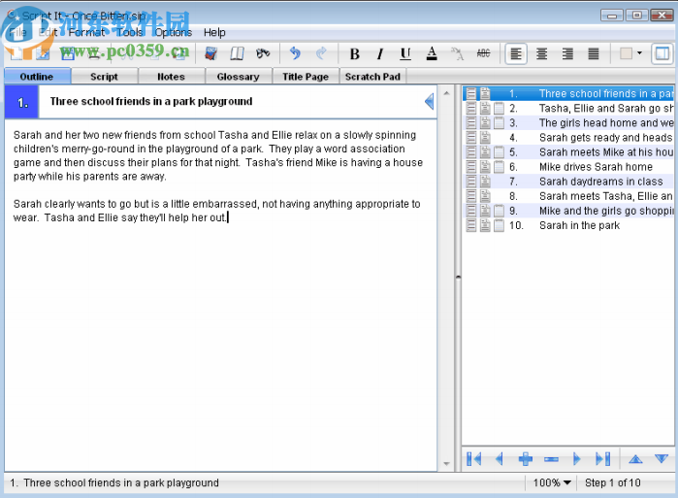Go to the previous step
Viewport: 678px width, 498px height.
(x=499, y=459)
